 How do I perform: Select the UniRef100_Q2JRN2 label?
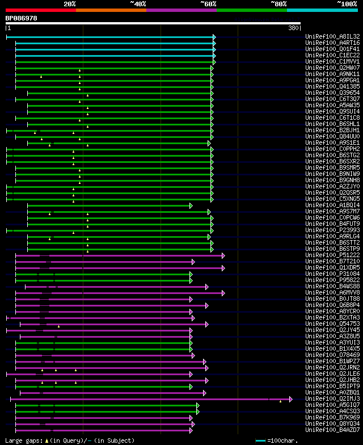(332, 368)
